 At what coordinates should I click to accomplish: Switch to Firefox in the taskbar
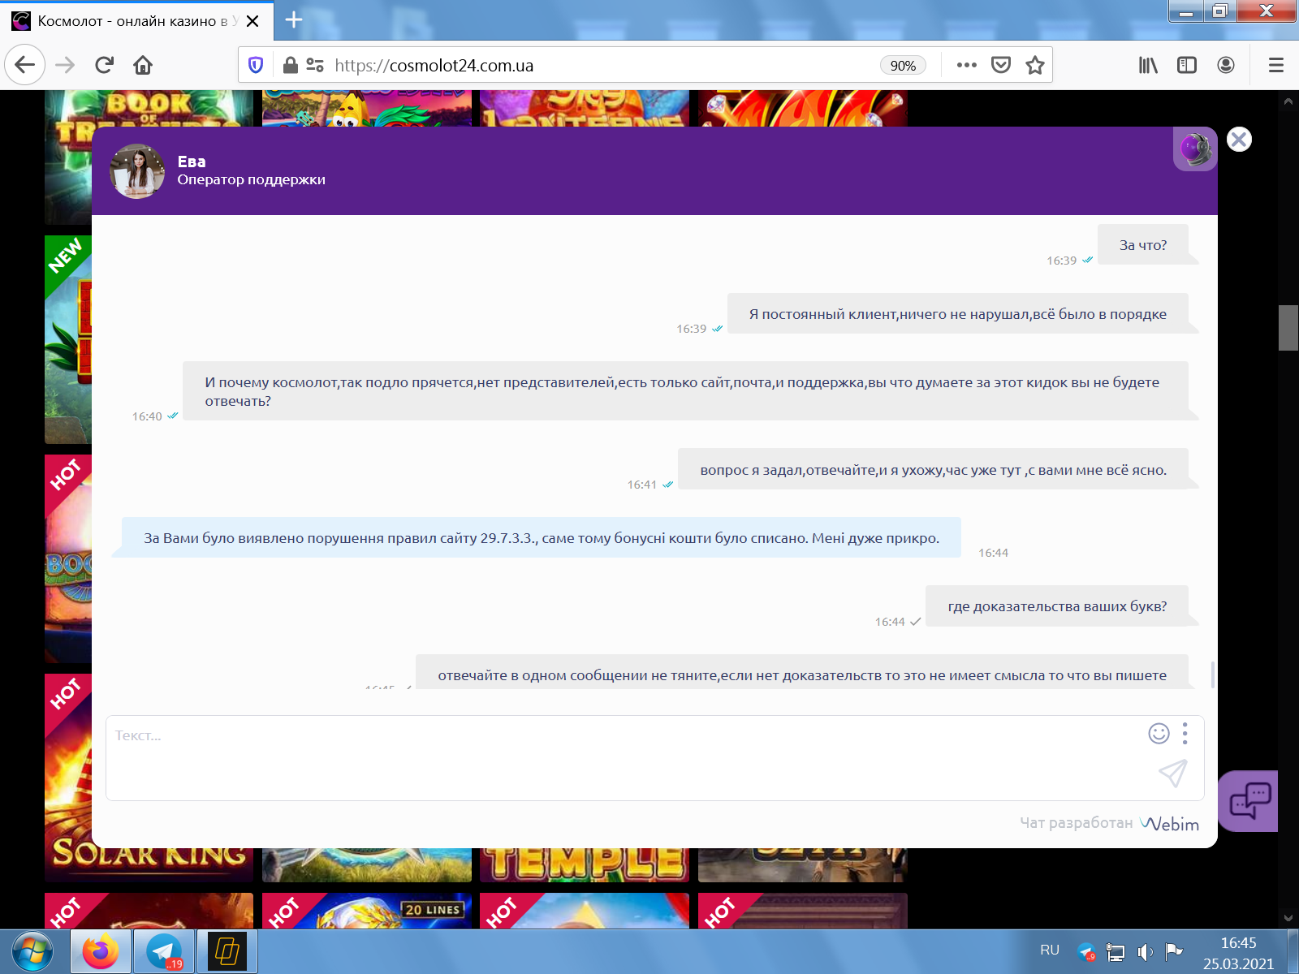(x=100, y=951)
